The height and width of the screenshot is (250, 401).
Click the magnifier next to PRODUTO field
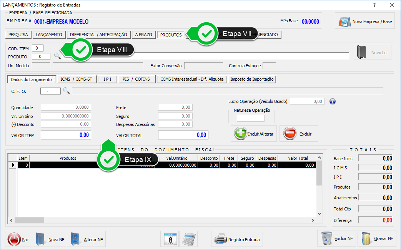tap(57, 56)
